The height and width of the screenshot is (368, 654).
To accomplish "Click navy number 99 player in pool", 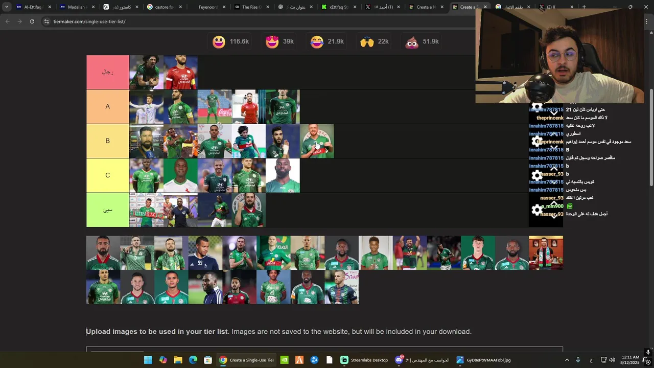I will click(x=205, y=252).
